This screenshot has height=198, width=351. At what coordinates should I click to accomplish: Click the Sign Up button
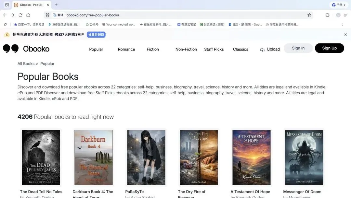point(329,48)
